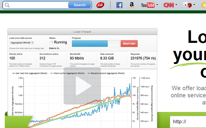The width and height of the screenshot is (206, 128).
Task: Click the magnifier icon in the search box
Action: [7, 5]
